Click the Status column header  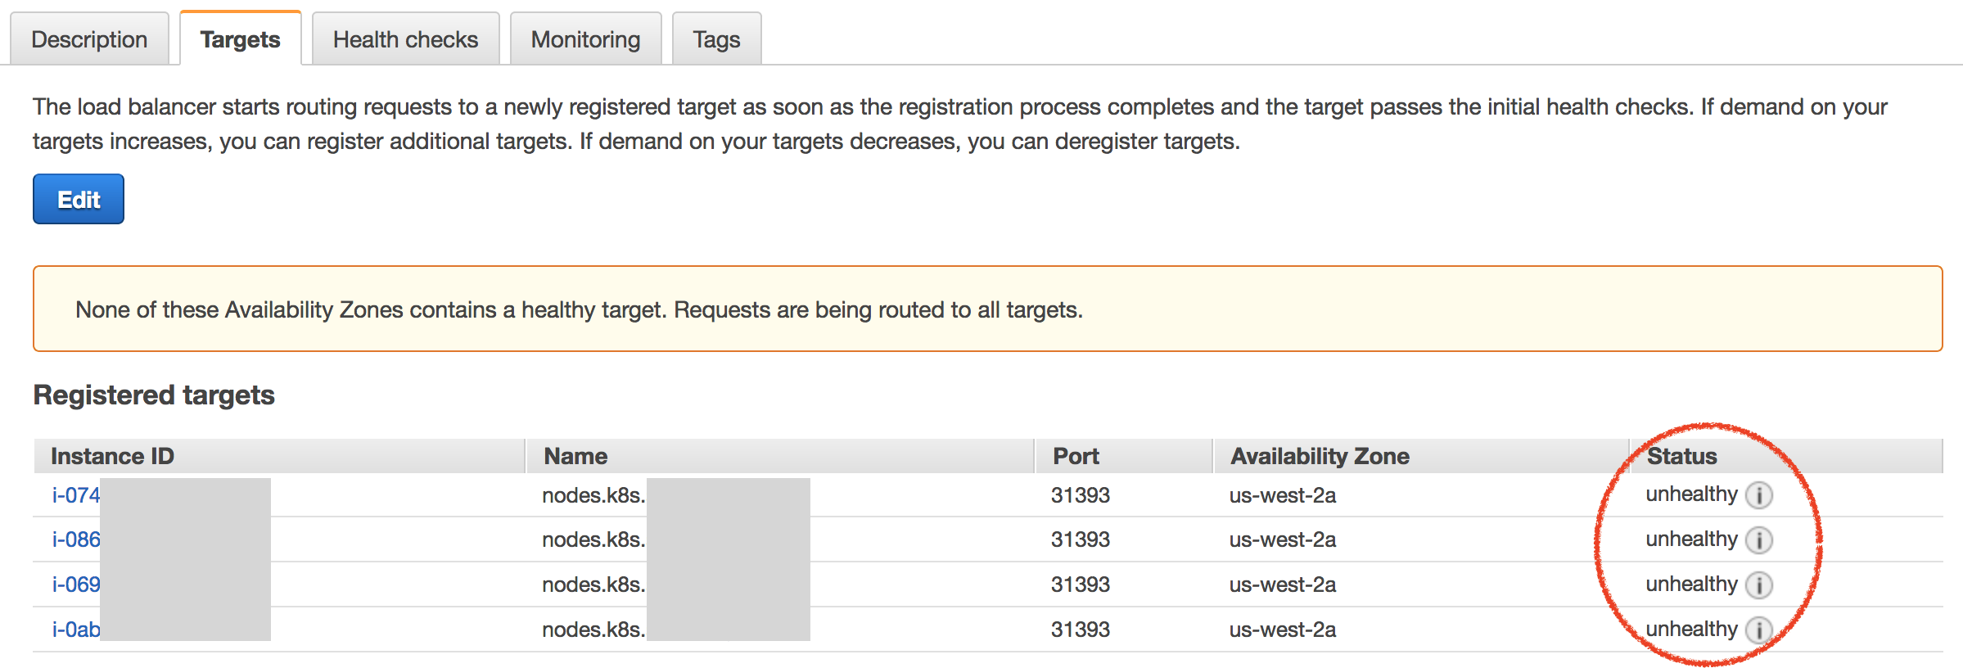[1786, 456]
